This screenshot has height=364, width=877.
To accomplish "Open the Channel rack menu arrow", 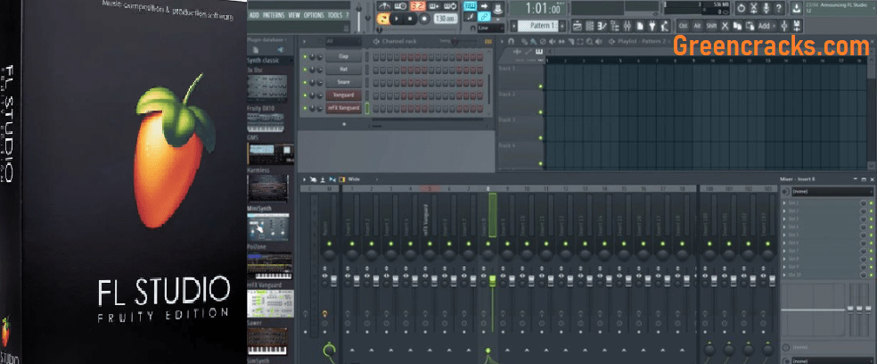I will coord(304,41).
